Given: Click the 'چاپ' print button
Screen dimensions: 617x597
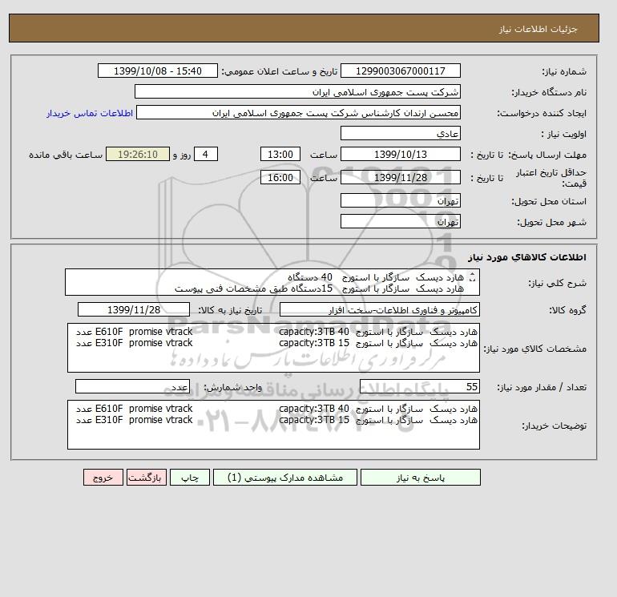Looking at the screenshot, I should tap(190, 478).
